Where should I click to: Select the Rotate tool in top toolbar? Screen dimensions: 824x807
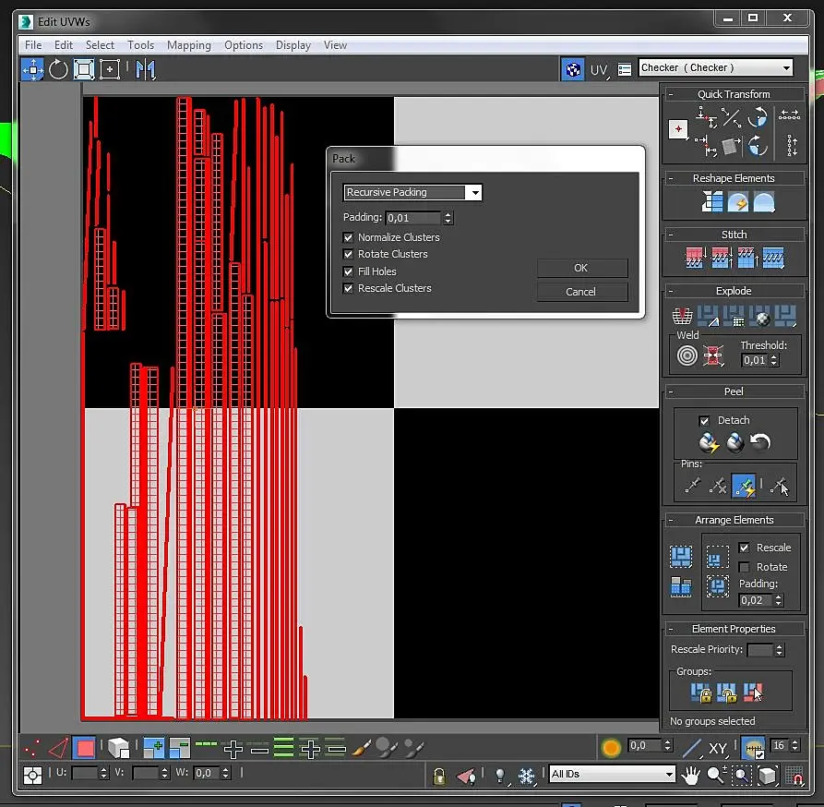coord(58,69)
